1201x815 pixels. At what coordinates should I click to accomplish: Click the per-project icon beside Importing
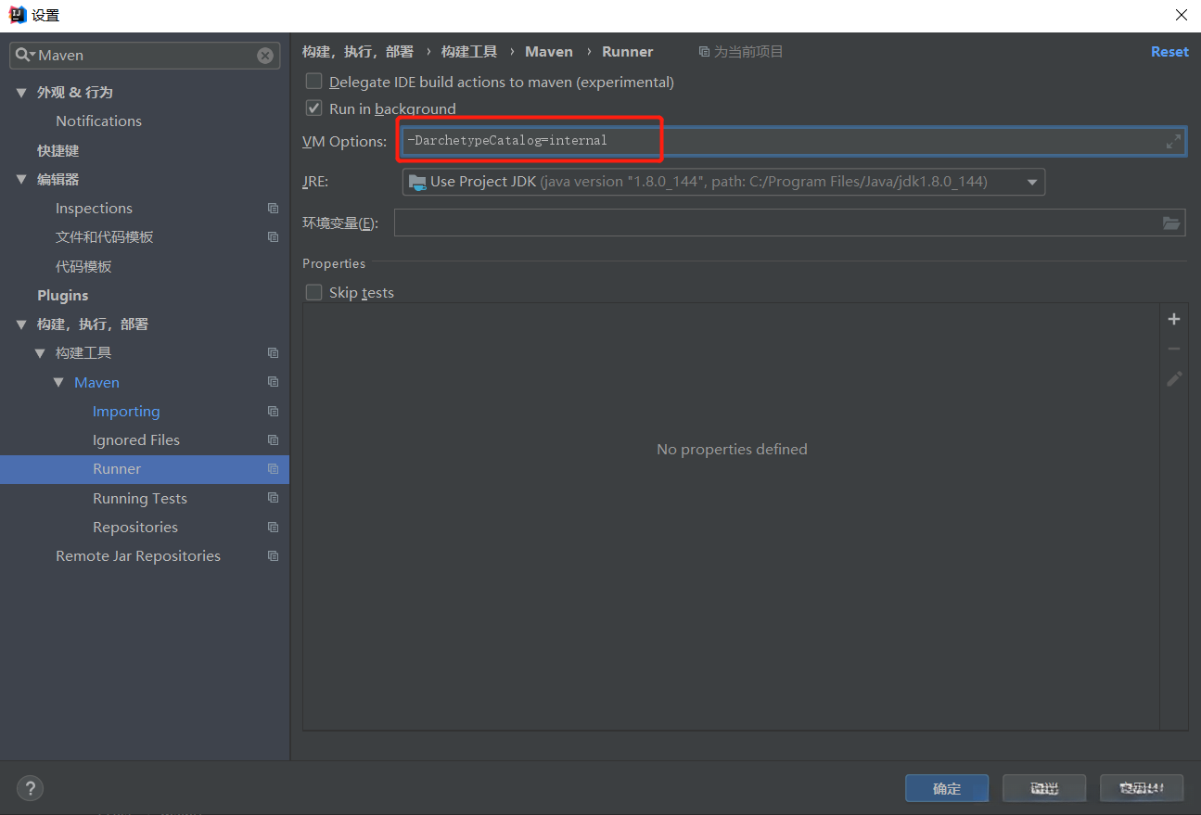[x=273, y=412]
